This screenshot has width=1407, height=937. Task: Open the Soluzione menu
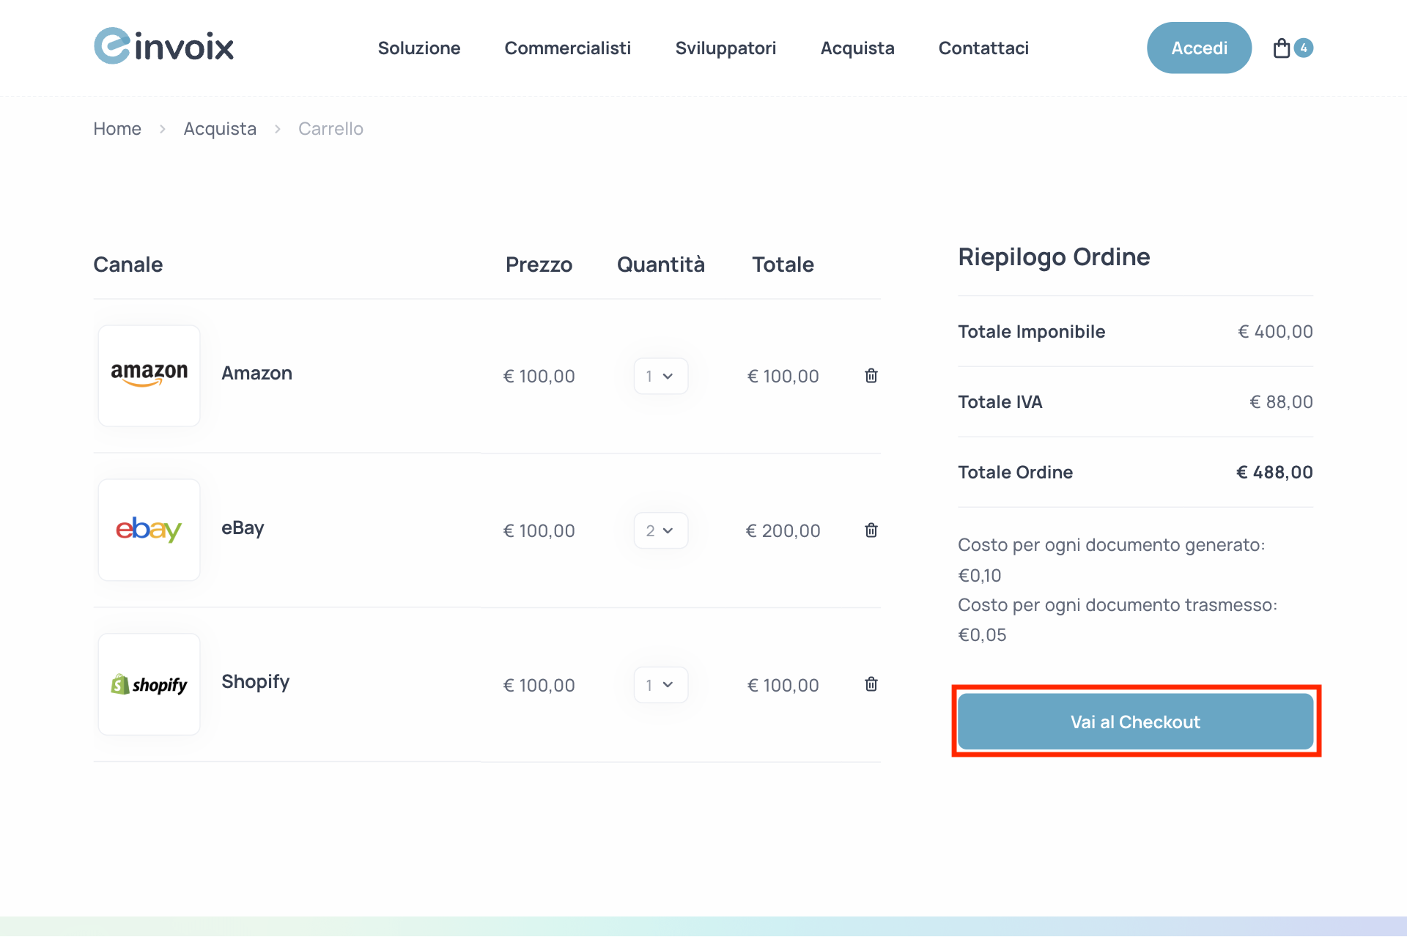pos(418,48)
